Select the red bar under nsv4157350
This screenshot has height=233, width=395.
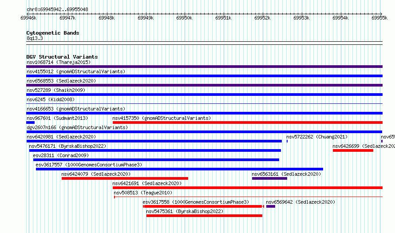[248, 122]
